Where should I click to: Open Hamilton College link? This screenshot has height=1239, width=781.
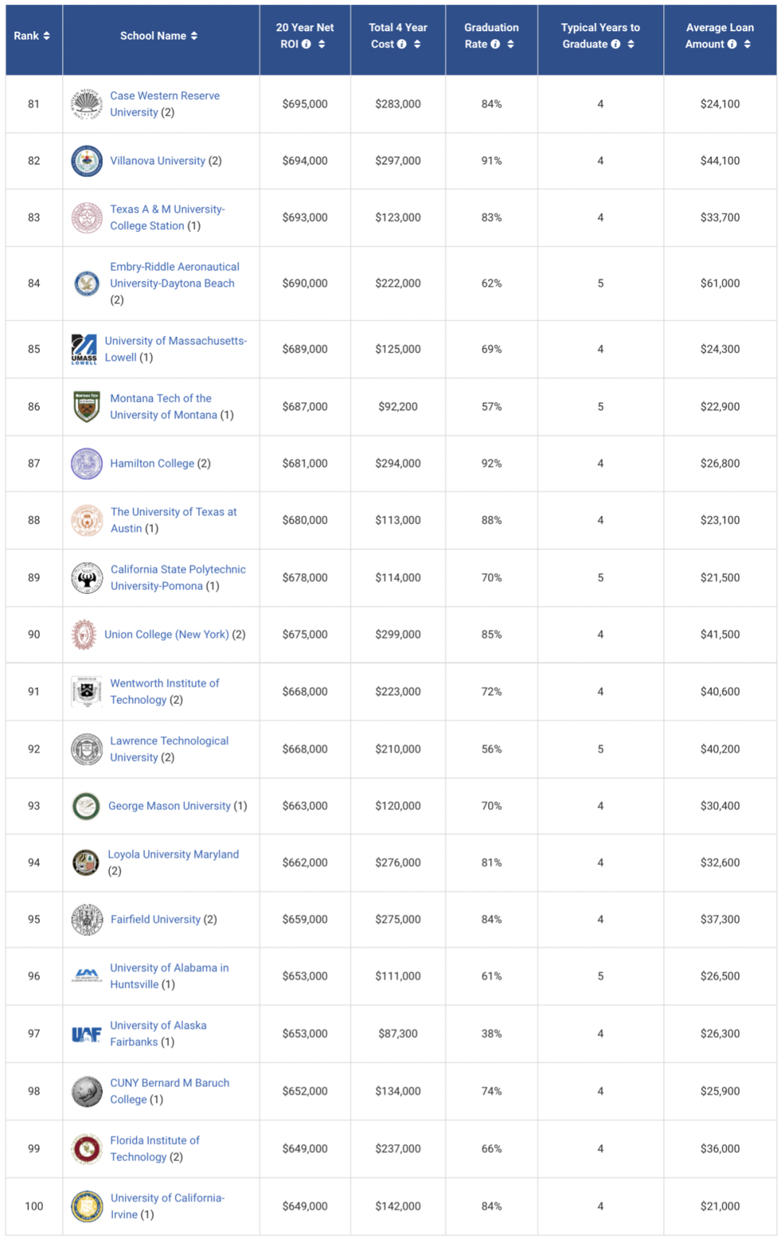pyautogui.click(x=152, y=464)
